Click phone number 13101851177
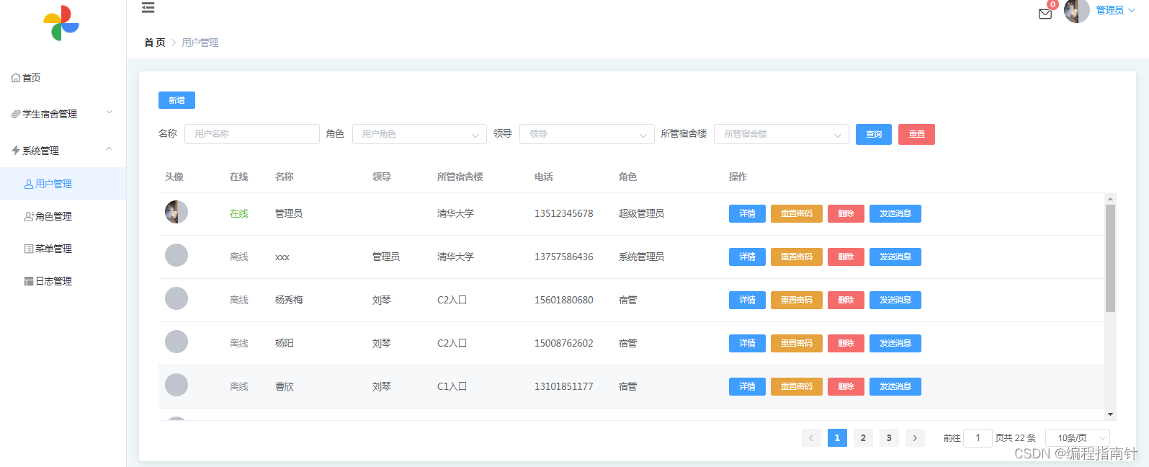This screenshot has height=467, width=1149. (x=564, y=386)
